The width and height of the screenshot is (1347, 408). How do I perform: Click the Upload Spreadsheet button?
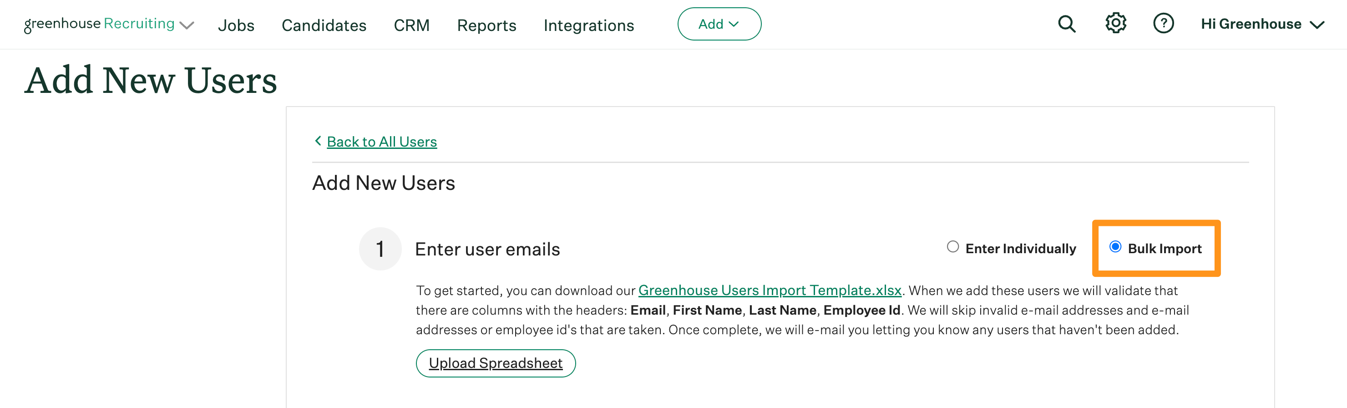[x=496, y=363]
